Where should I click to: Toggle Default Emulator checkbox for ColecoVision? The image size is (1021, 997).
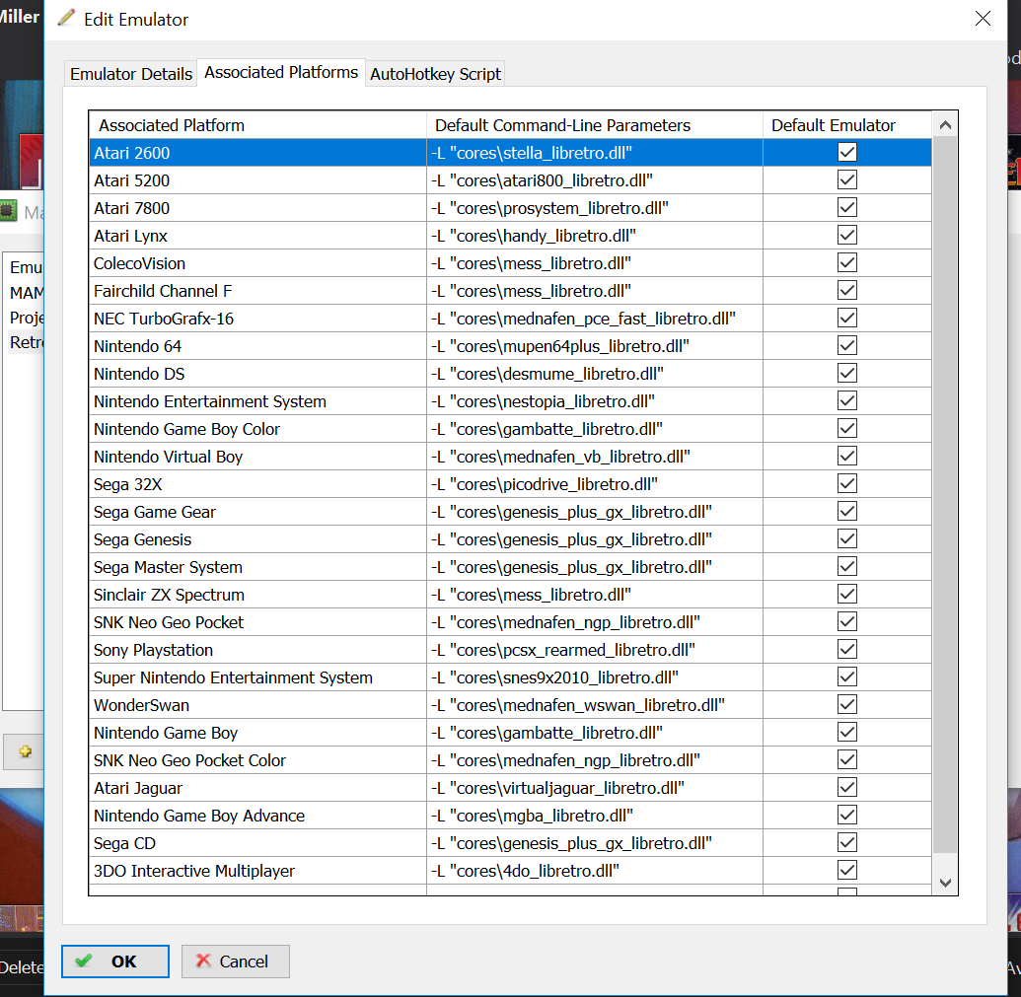point(846,263)
